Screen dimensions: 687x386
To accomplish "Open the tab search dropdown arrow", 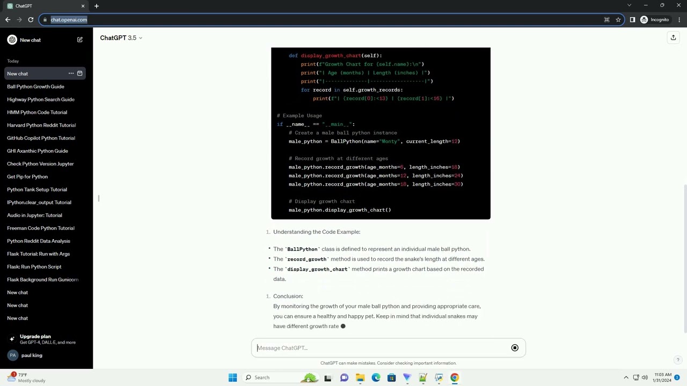I will click(629, 5).
